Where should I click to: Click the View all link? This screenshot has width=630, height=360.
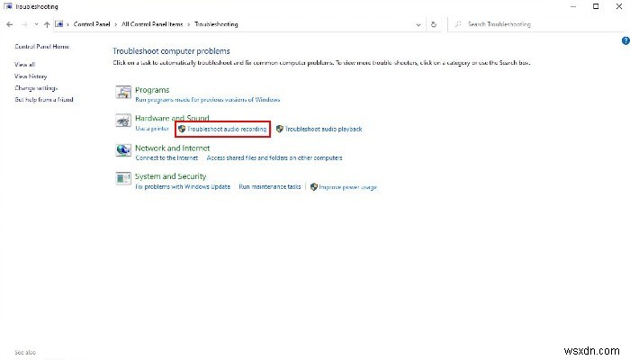(x=25, y=64)
